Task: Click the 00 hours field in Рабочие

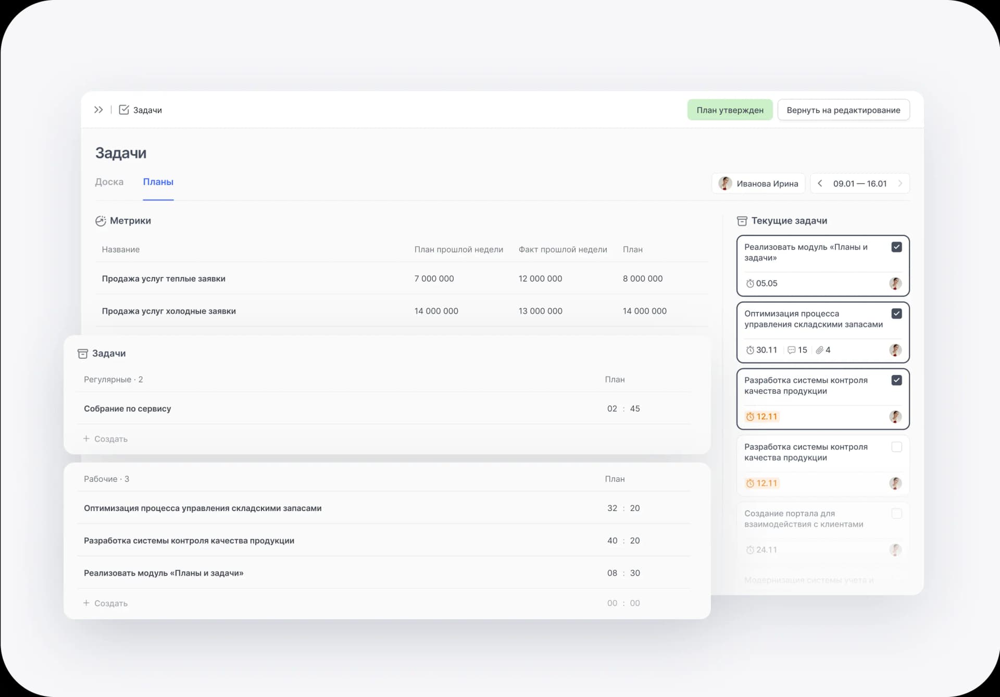Action: point(612,603)
